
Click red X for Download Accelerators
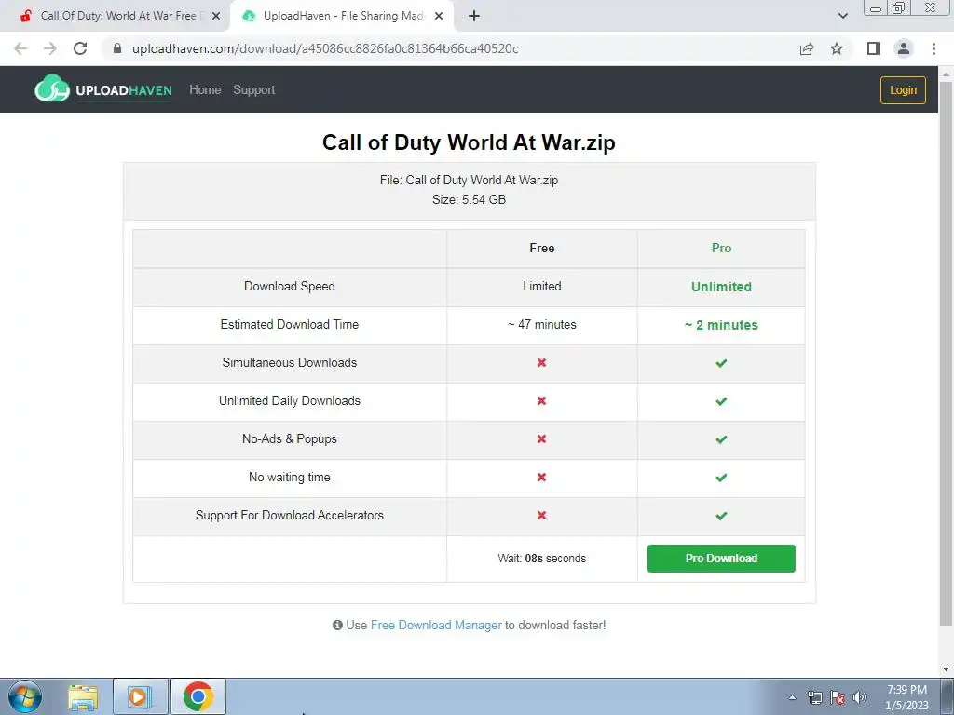tap(541, 515)
